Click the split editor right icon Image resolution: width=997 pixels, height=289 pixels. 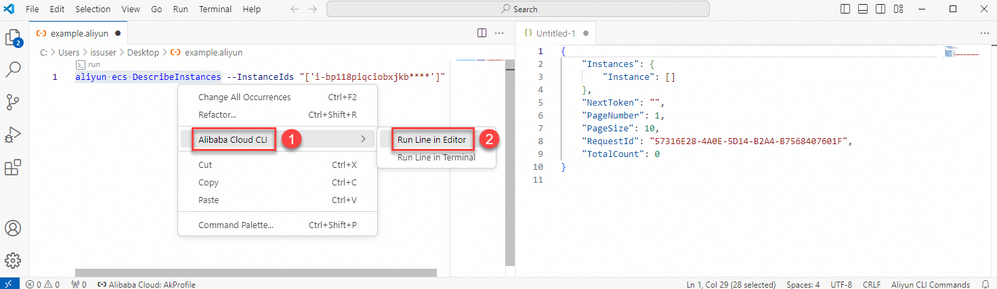tap(482, 32)
